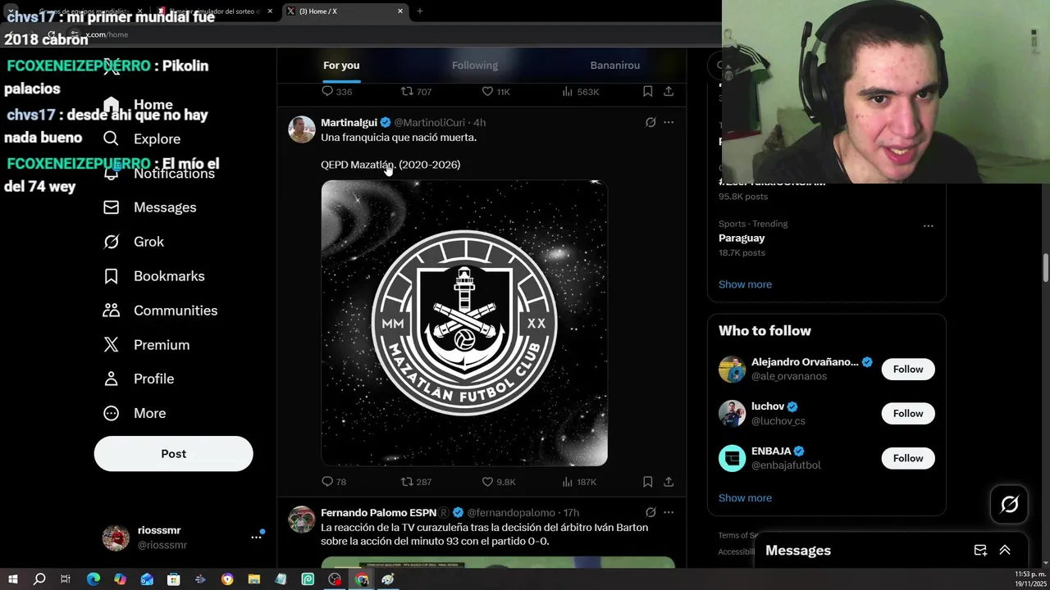1050x590 pixels.
Task: Open Premium in the sidebar
Action: click(x=146, y=345)
